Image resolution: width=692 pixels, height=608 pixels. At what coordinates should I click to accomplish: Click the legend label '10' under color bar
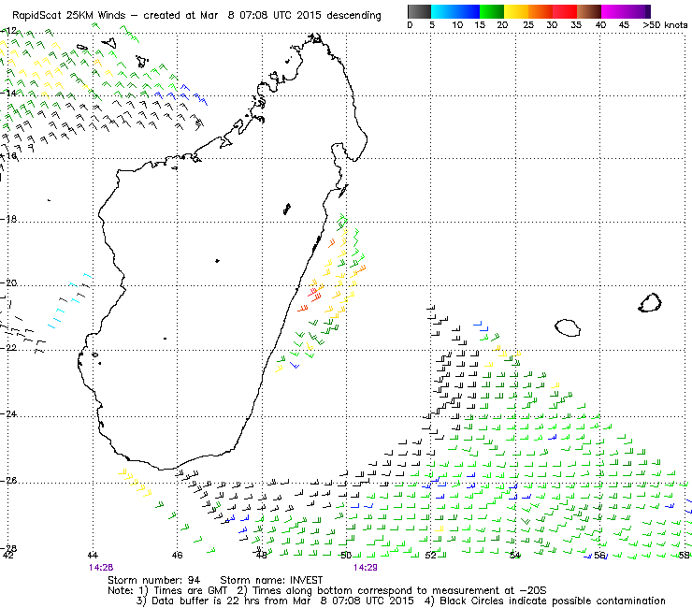[x=457, y=24]
